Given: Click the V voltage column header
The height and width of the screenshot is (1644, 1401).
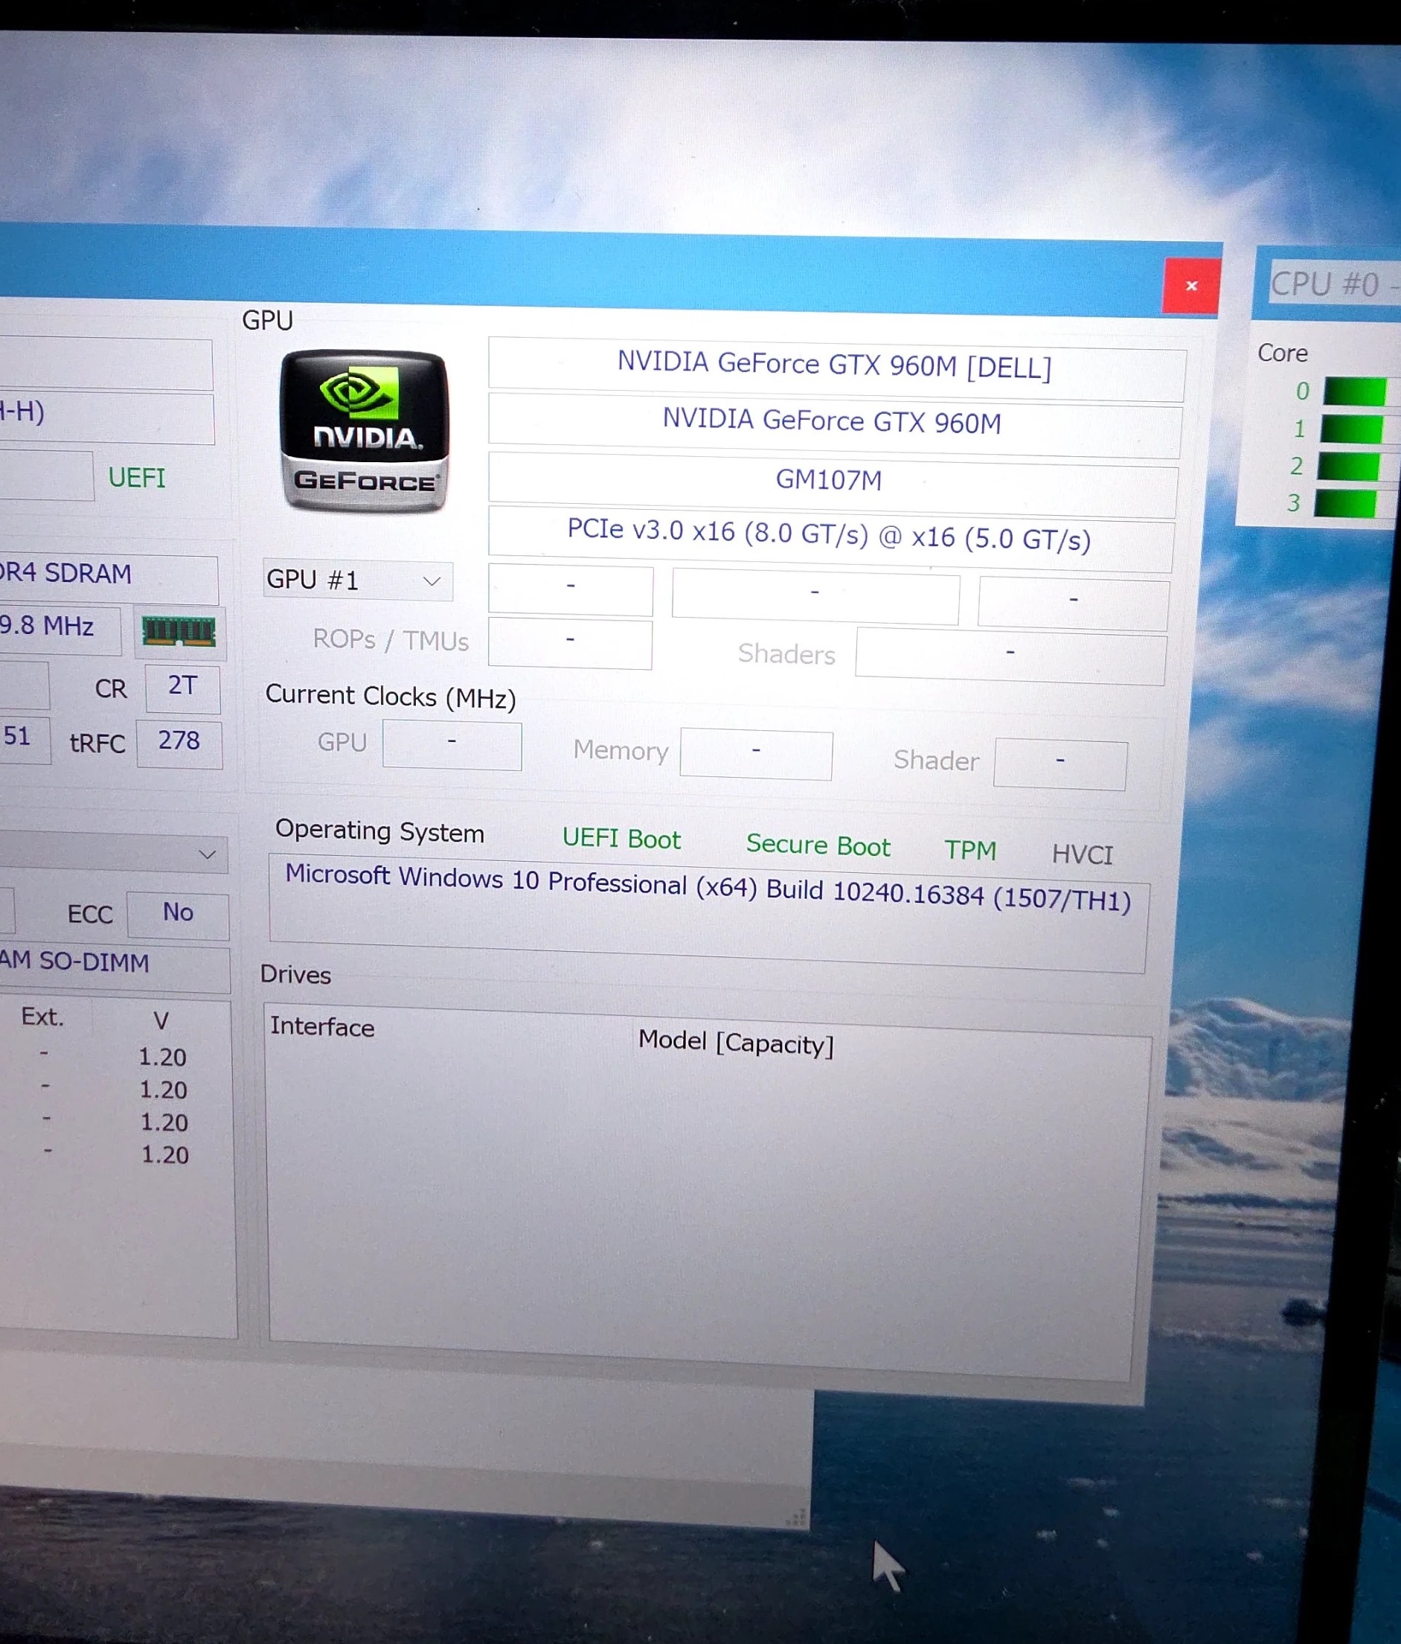Looking at the screenshot, I should tap(161, 1020).
